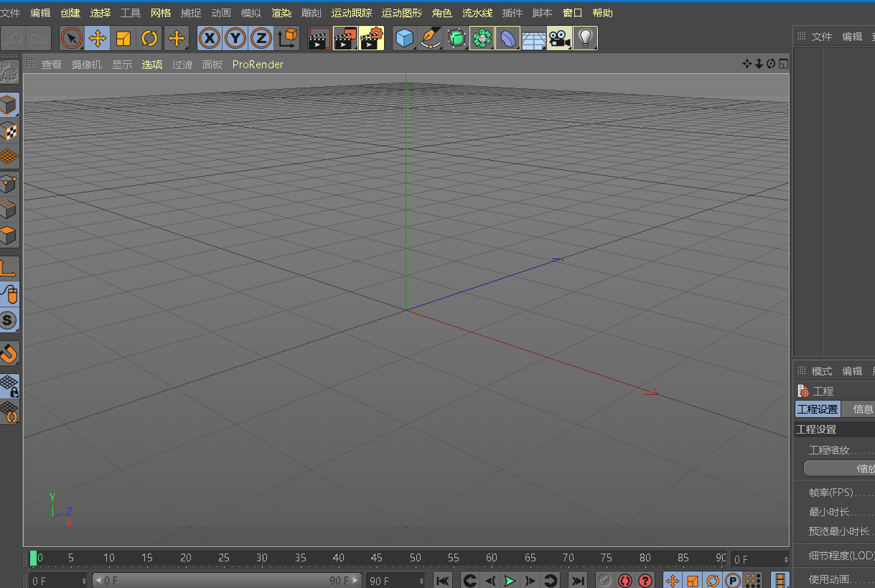Add a Camera object
Viewport: 875px width, 588px height.
[559, 38]
